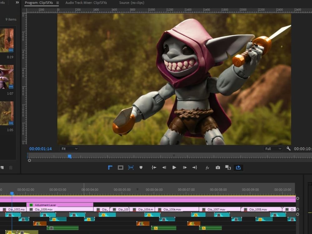Select Clip_1002.mo in timeline
The image size is (312, 234).
[x=13, y=209]
